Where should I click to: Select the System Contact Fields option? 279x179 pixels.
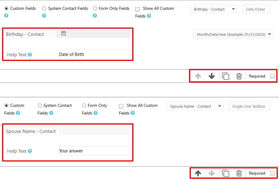click(x=44, y=8)
